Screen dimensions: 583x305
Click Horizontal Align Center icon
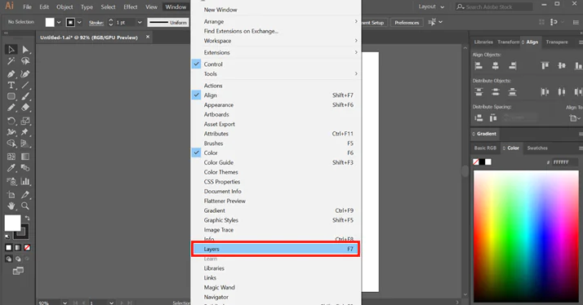496,66
